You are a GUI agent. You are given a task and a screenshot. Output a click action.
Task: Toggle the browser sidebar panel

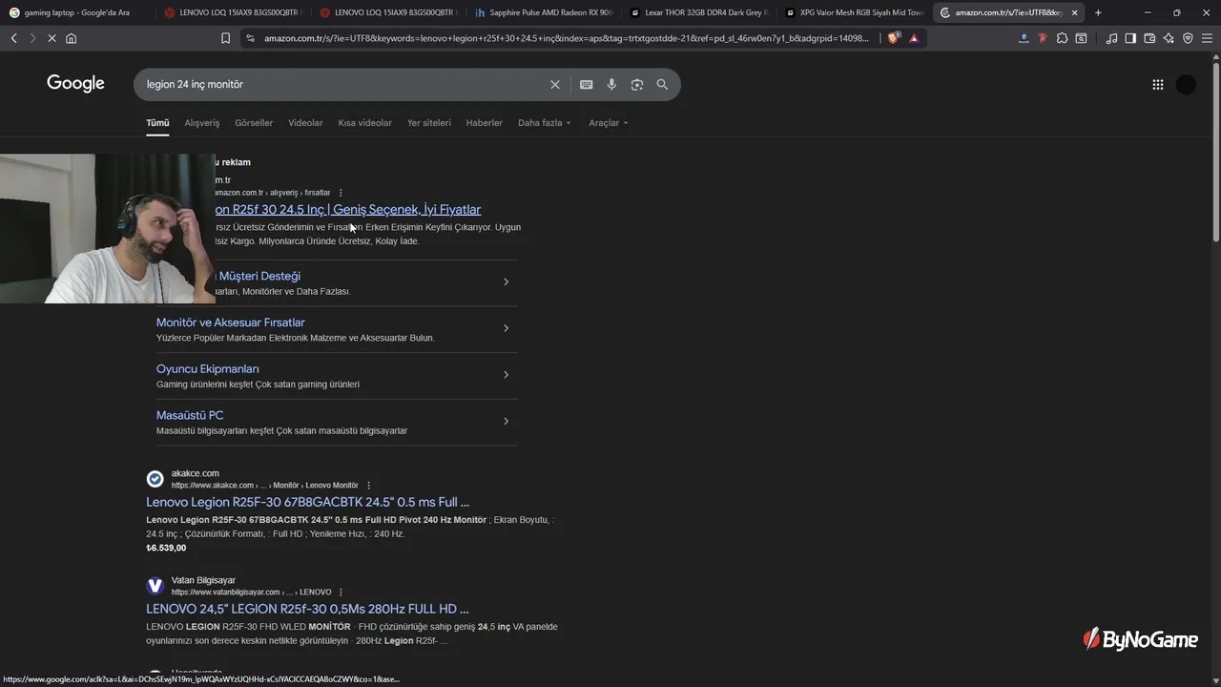tap(1130, 38)
